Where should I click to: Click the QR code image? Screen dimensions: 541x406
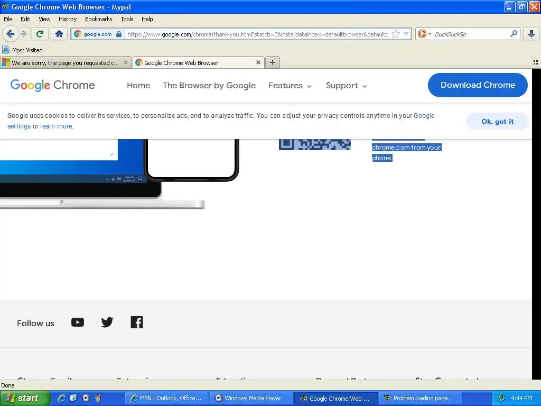coord(315,144)
